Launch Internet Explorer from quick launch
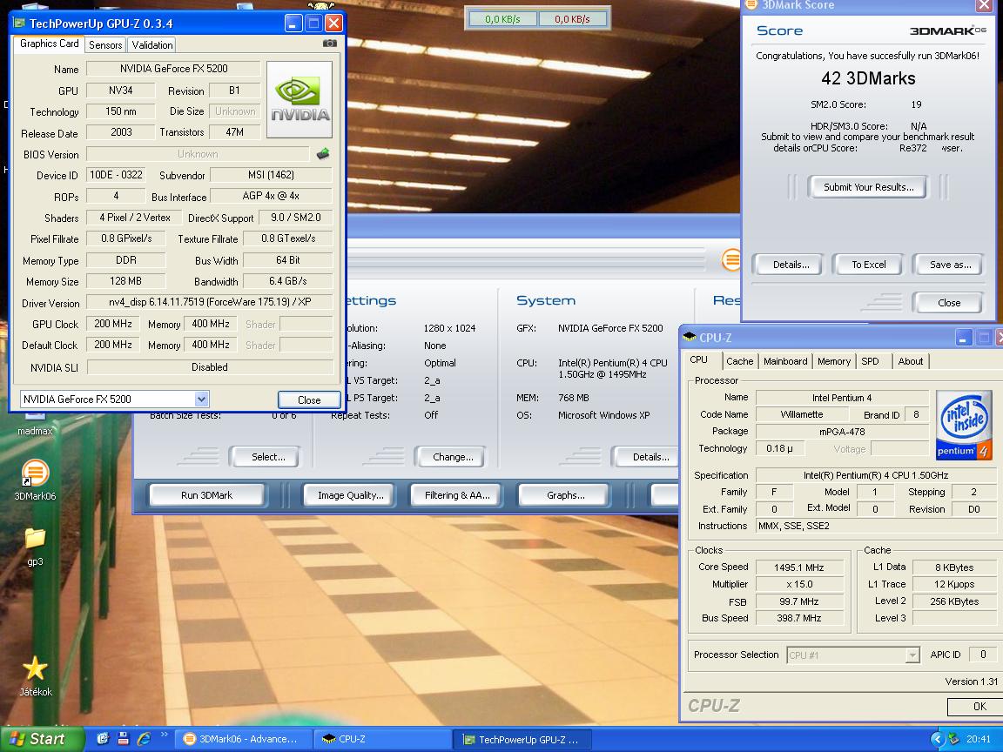This screenshot has height=752, width=1003. pos(144,739)
